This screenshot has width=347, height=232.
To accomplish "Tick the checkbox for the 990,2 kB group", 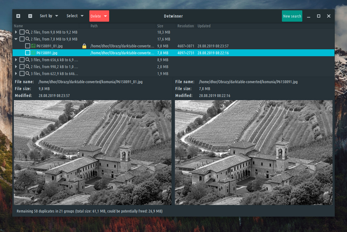I will tap(22, 67).
